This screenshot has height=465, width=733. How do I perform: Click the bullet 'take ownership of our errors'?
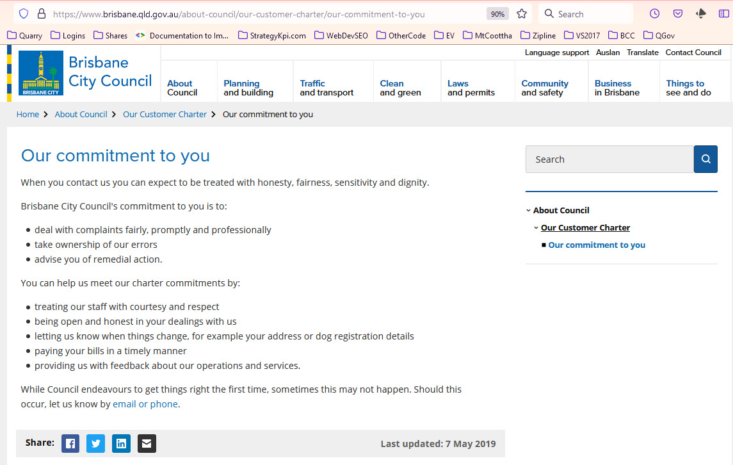[96, 245]
